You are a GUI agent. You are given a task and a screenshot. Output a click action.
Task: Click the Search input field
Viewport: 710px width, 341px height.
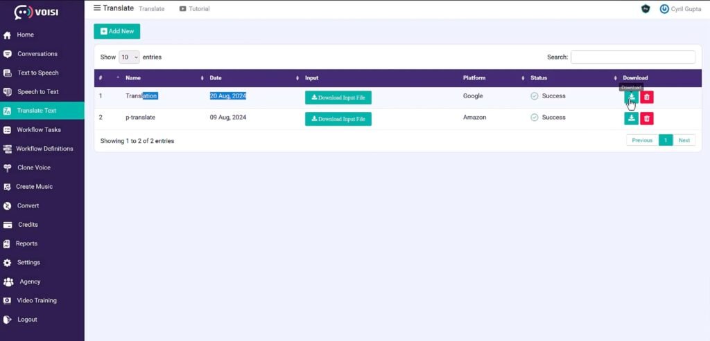click(x=632, y=57)
